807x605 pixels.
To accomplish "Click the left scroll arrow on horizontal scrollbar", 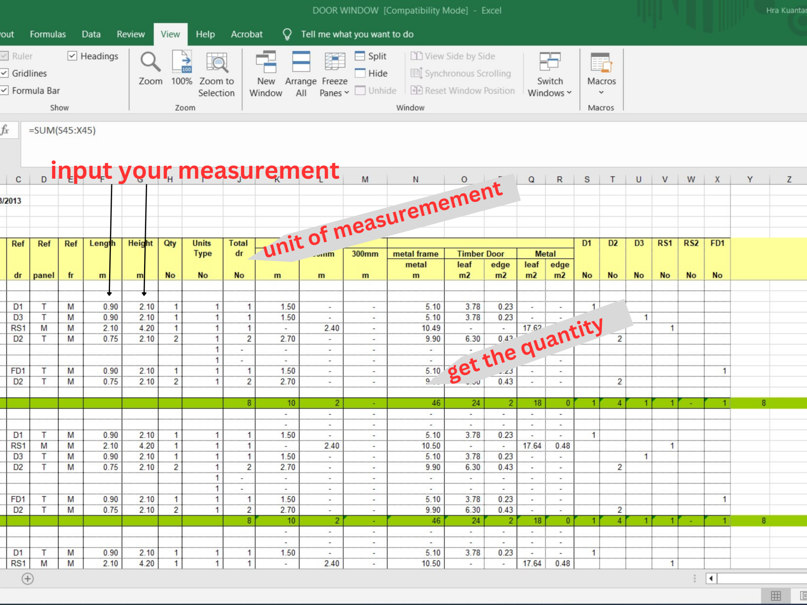I will (711, 579).
